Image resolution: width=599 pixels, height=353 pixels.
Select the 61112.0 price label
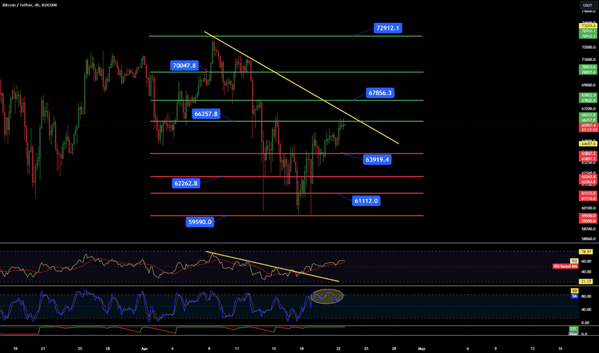pyautogui.click(x=366, y=201)
